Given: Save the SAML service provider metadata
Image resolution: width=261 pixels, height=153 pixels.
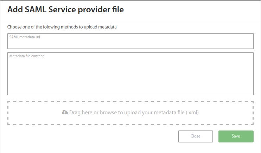Looking at the screenshot, I should click(236, 136).
